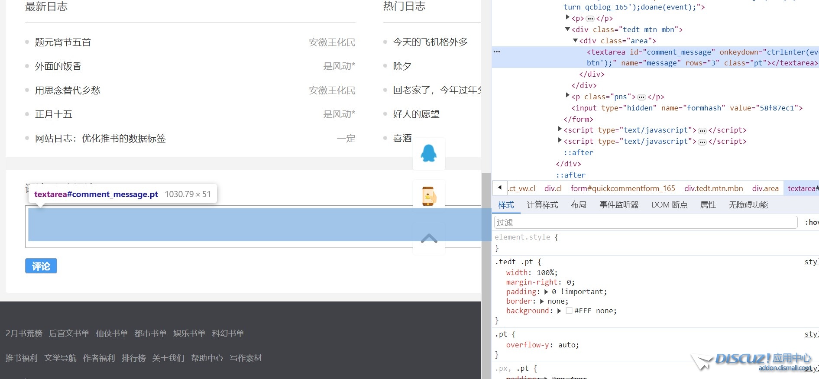Open hot log 好人的愿望
Screen dimensions: 819x379
click(416, 114)
